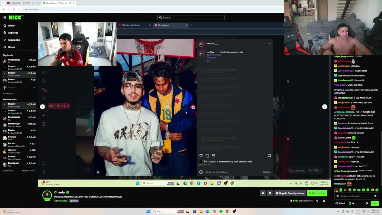382x215 pixels.
Task: Open Siguiendo in the sidebar
Action: click(14, 40)
